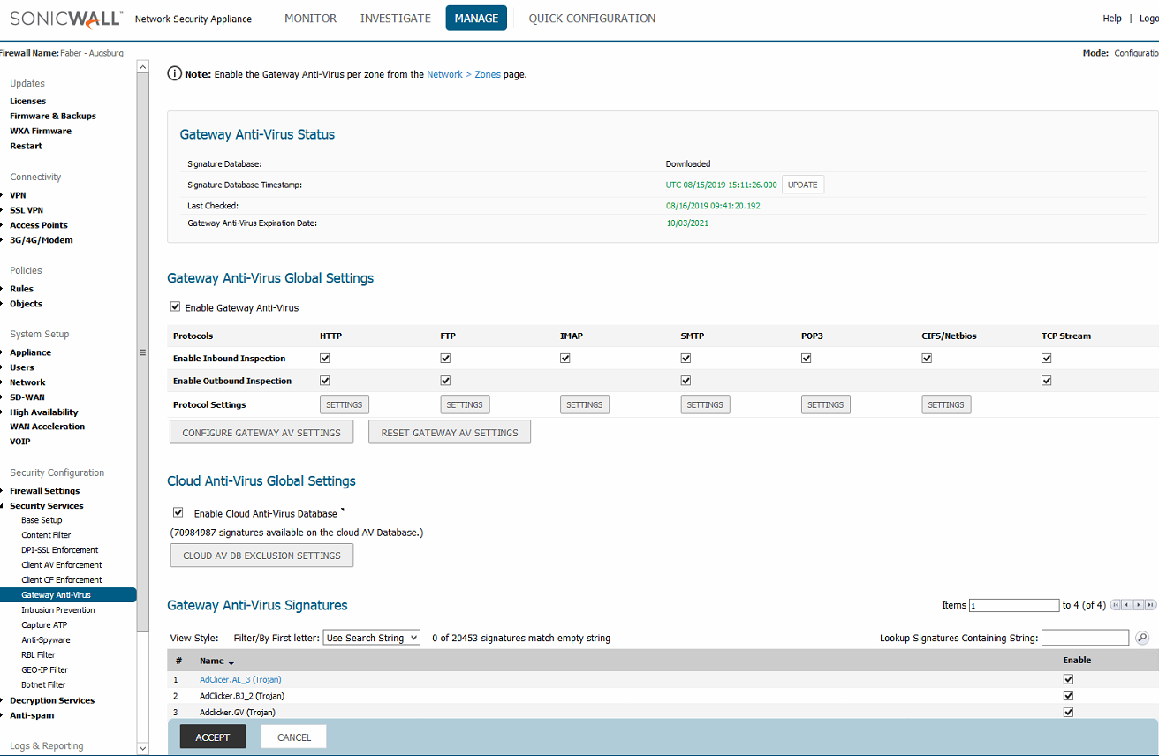Open Licenses in the sidebar
1159x756 pixels.
point(27,102)
